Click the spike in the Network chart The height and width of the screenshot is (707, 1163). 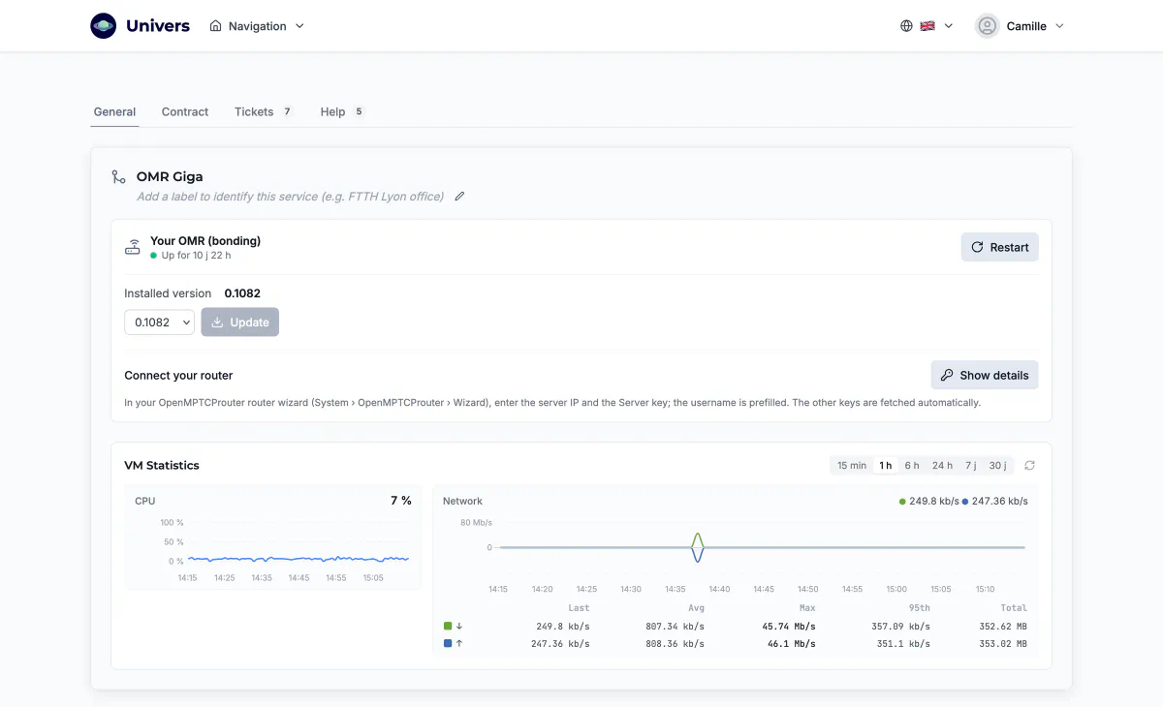698,547
